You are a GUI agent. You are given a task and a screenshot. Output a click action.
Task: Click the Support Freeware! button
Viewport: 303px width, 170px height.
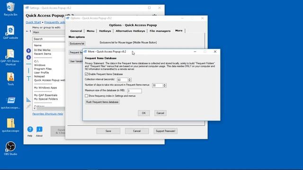point(165,131)
